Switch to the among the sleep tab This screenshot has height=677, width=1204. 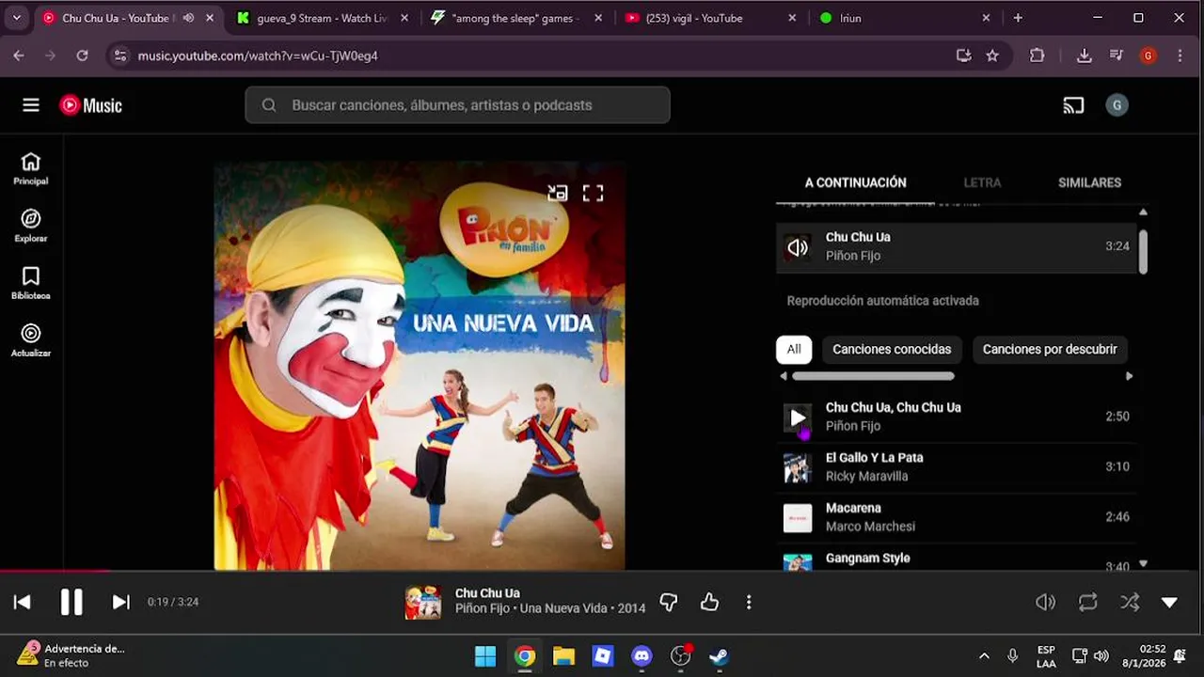click(x=517, y=18)
